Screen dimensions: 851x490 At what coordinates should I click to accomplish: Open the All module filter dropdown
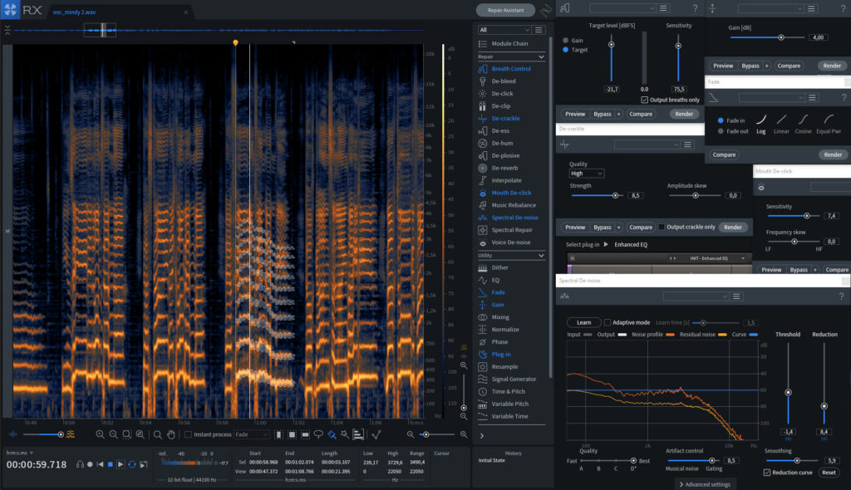tap(504, 30)
